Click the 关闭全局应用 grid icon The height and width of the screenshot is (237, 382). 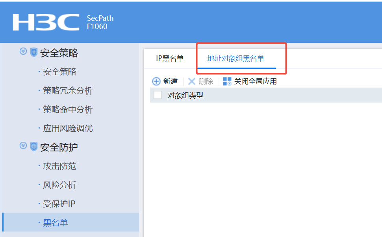[x=227, y=81]
